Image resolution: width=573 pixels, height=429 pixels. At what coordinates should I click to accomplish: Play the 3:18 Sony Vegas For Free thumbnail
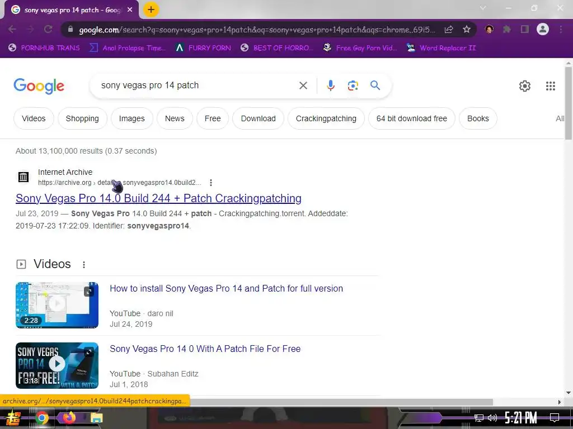coord(57,365)
